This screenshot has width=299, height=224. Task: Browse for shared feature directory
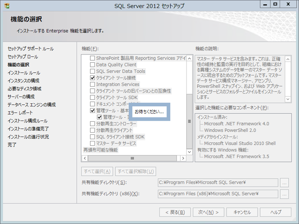(284, 183)
